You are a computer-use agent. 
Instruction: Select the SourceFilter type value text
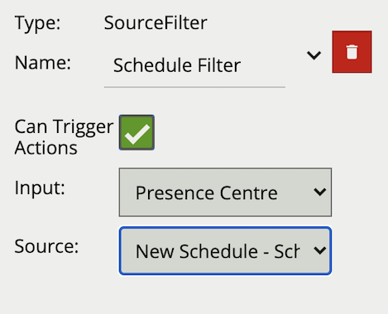[x=156, y=22]
